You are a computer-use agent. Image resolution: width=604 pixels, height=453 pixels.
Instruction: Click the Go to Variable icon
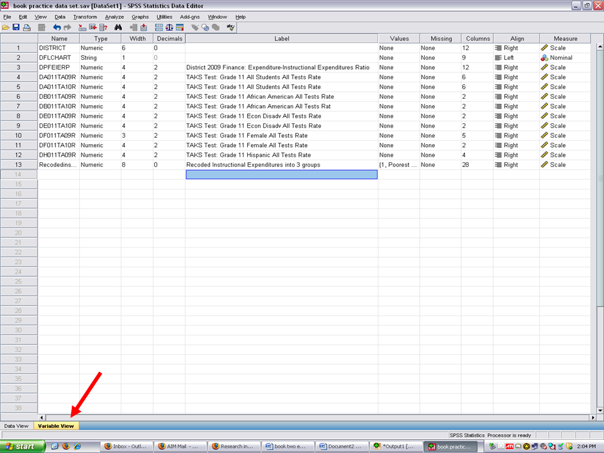[x=92, y=28]
